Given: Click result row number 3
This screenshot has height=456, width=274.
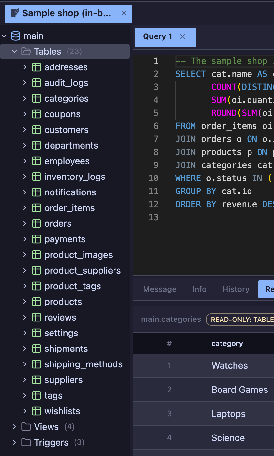Looking at the screenshot, I should [x=169, y=414].
